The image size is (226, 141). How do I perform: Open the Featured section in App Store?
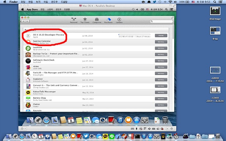pyautogui.click(x=74, y=21)
